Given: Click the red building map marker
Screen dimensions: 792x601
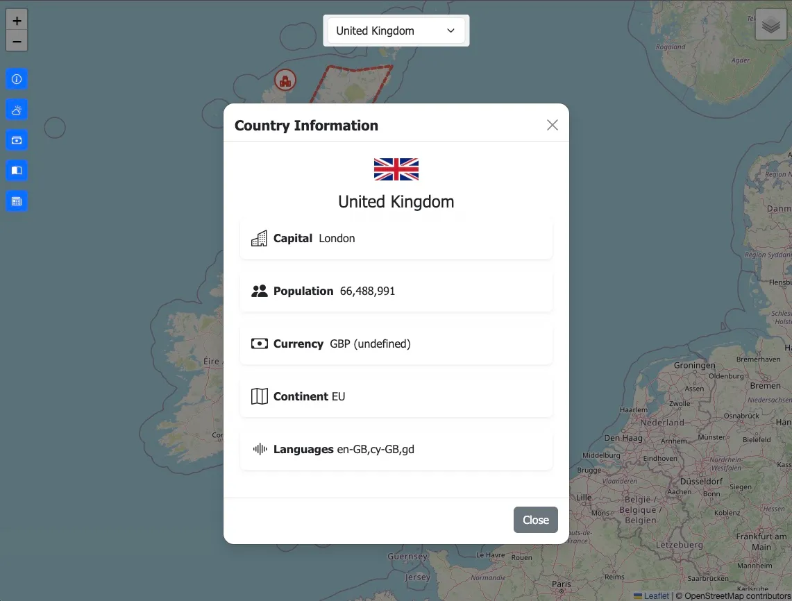Looking at the screenshot, I should pyautogui.click(x=285, y=81).
